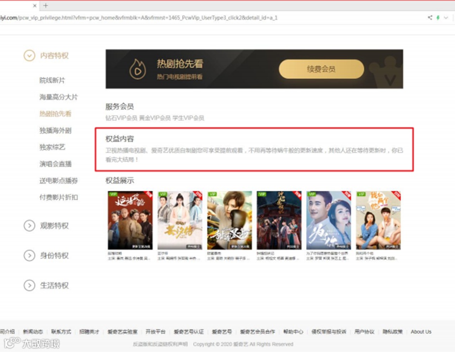The image size is (455, 352).
Task: Open 用户协议 footer link
Action: coord(364,332)
